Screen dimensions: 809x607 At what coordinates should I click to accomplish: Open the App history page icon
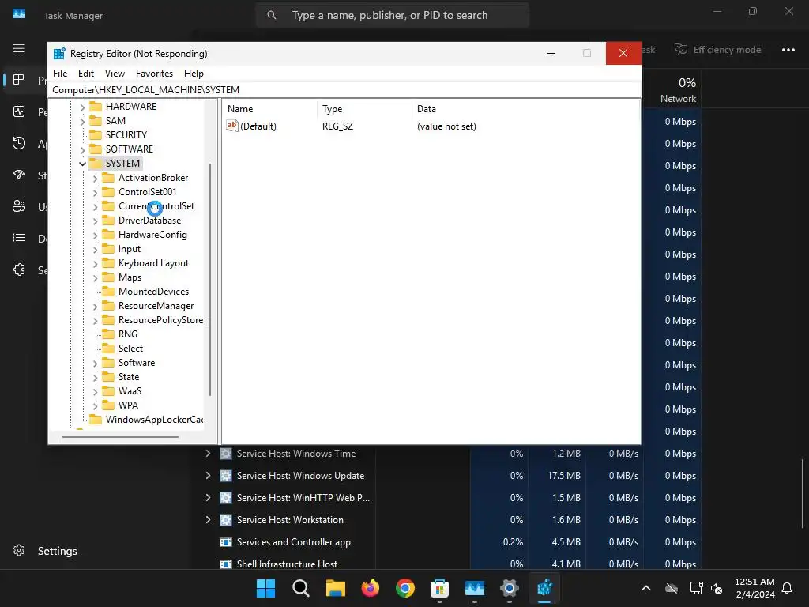[x=19, y=143]
